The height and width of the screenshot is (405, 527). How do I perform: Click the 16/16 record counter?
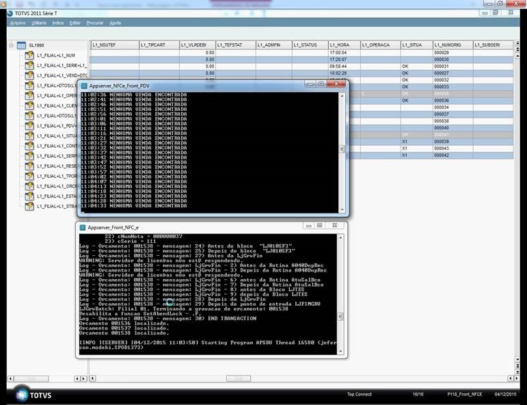pos(418,394)
